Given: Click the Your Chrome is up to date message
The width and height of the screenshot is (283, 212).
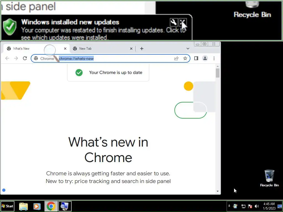Looking at the screenshot, I should (116, 73).
